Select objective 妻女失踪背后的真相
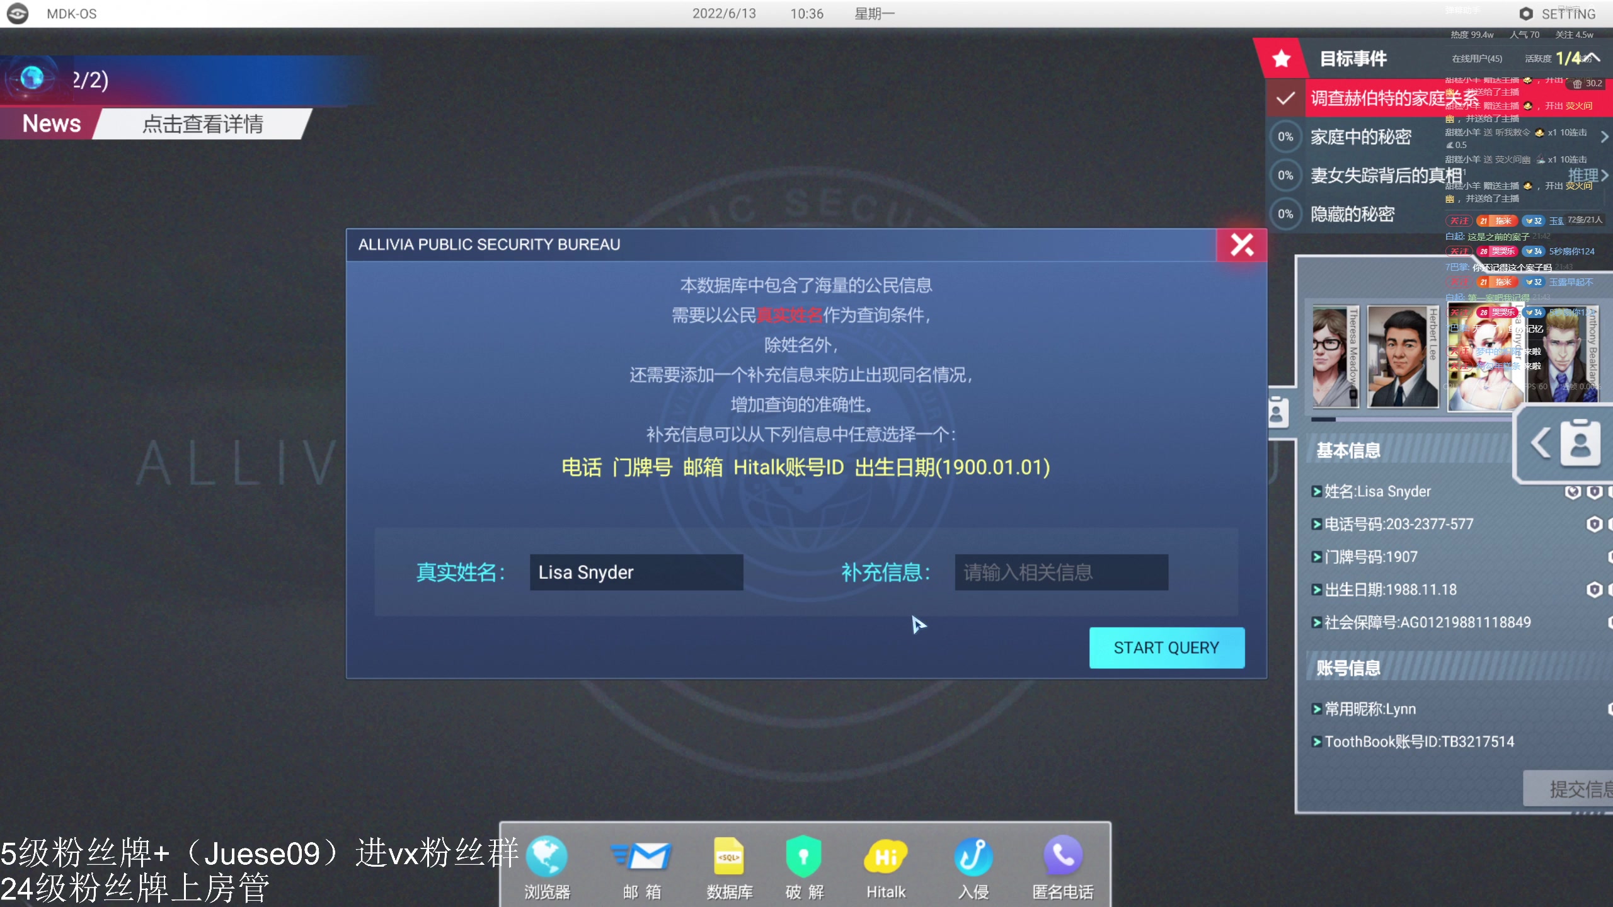 [1386, 175]
